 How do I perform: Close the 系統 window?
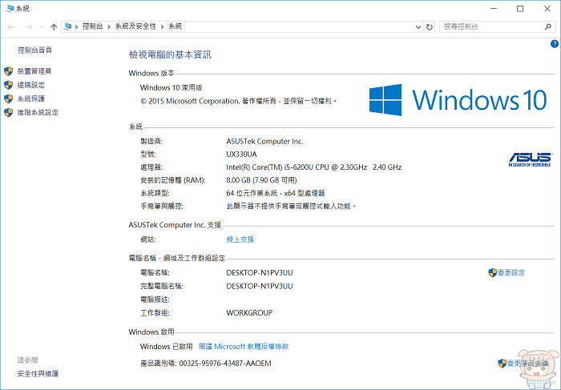547,9
